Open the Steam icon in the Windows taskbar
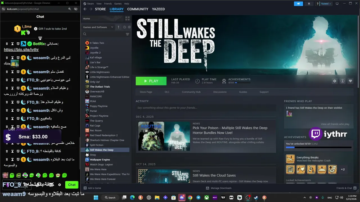Screen dimensions: 360x202 256,198
